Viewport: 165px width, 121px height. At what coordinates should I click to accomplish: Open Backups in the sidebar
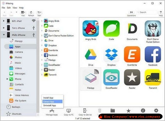[16, 107]
